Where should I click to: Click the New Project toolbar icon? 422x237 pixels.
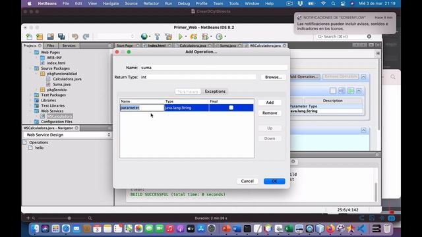[x=40, y=37]
